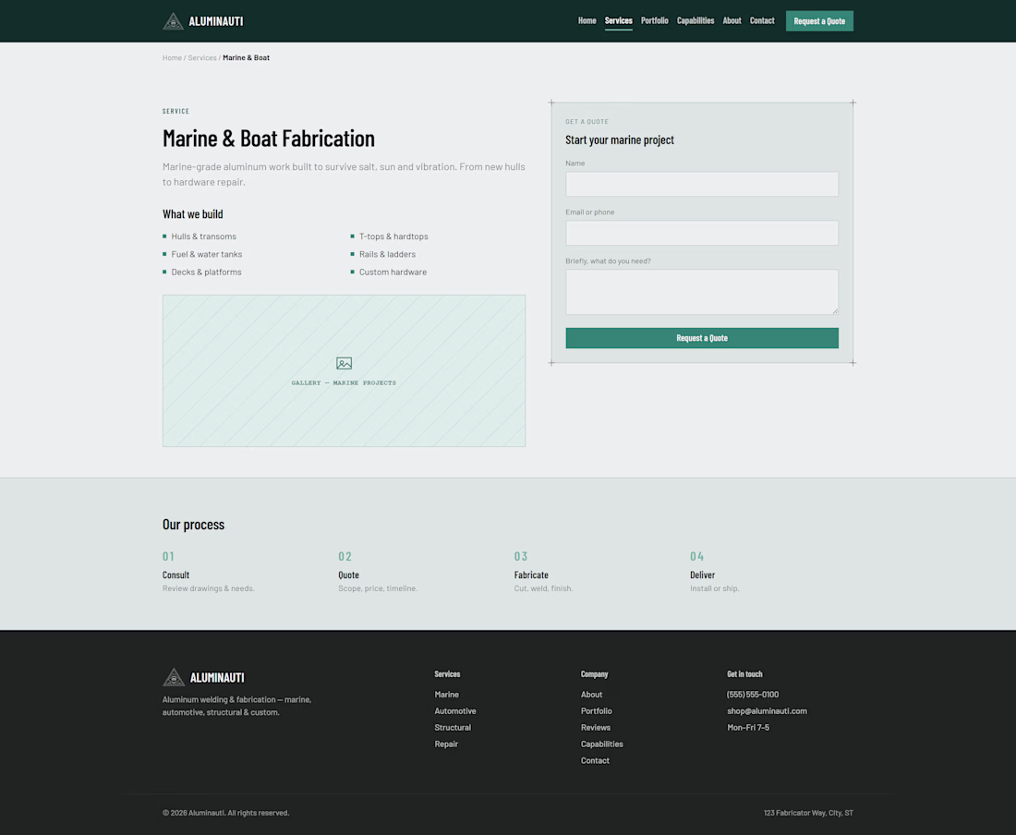Click the header Request a Quote button
The height and width of the screenshot is (835, 1016).
click(x=819, y=20)
